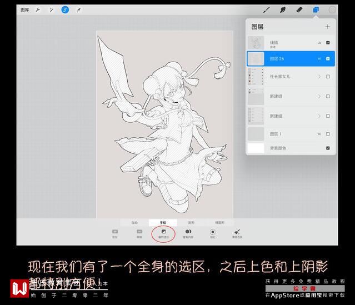The width and height of the screenshot is (355, 305).
Task: Switch to 自动 selection mode
Action: pos(134,223)
